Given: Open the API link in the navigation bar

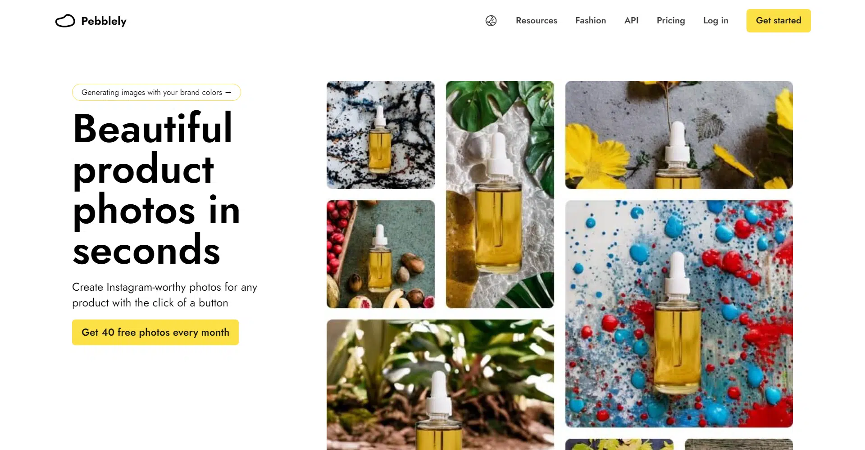Looking at the screenshot, I should [x=632, y=21].
